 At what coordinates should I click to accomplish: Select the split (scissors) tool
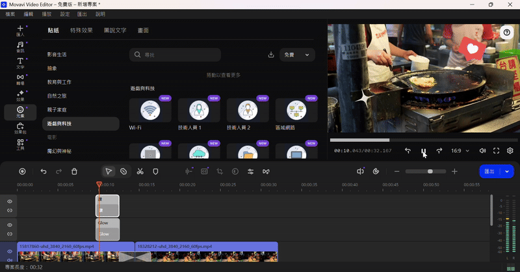(x=140, y=171)
